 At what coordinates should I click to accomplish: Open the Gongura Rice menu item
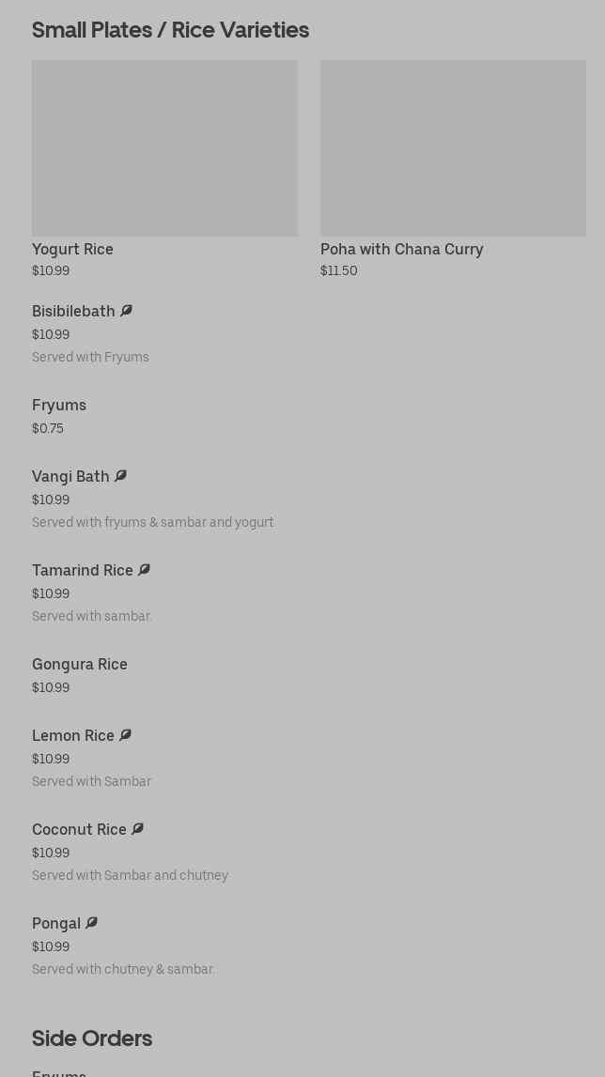pos(80,664)
